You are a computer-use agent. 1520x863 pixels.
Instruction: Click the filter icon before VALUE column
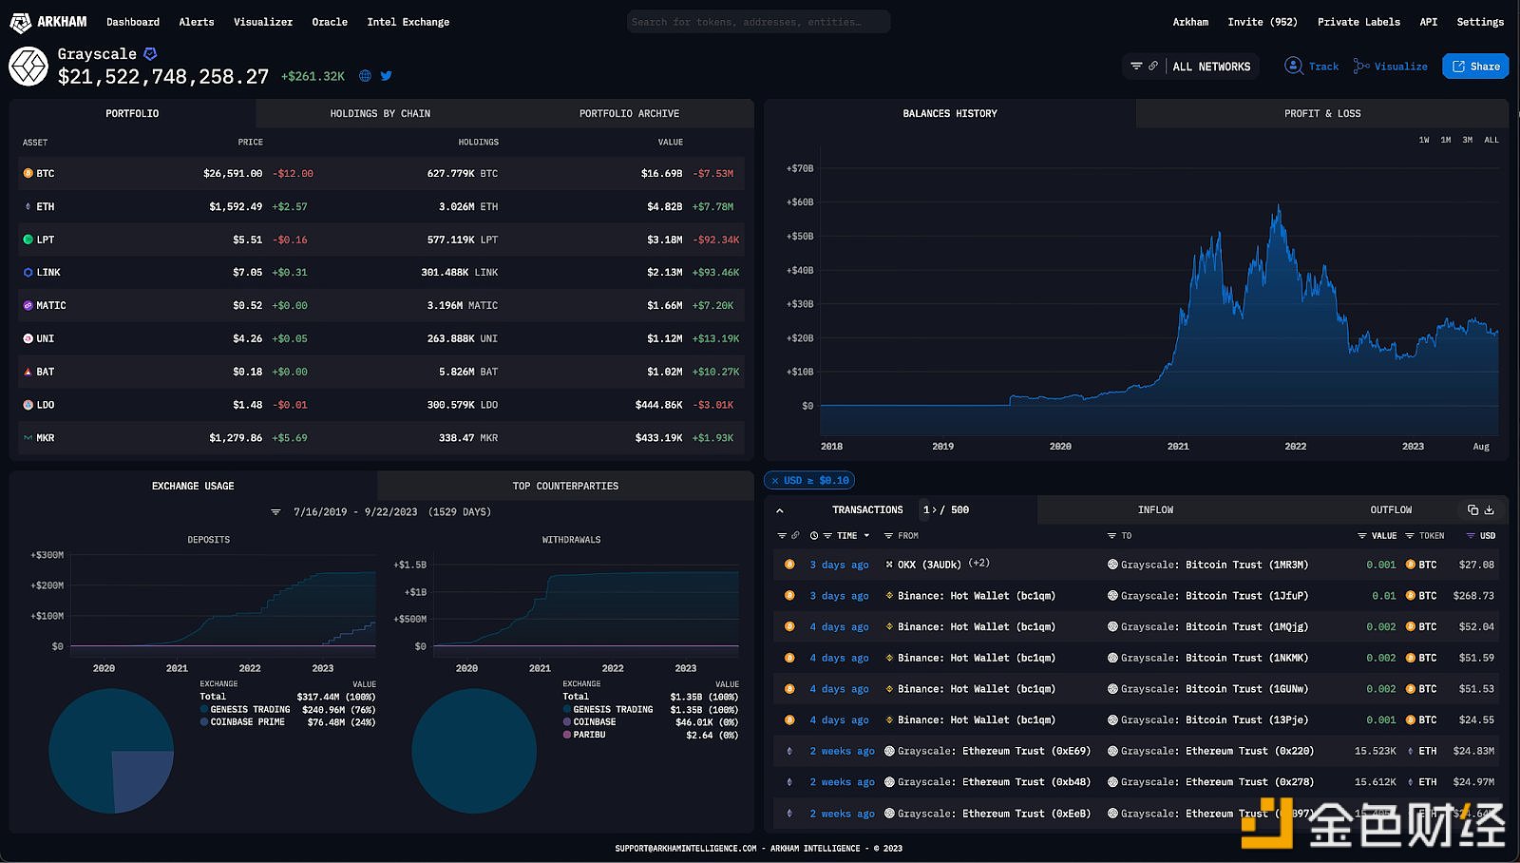[x=1362, y=536]
